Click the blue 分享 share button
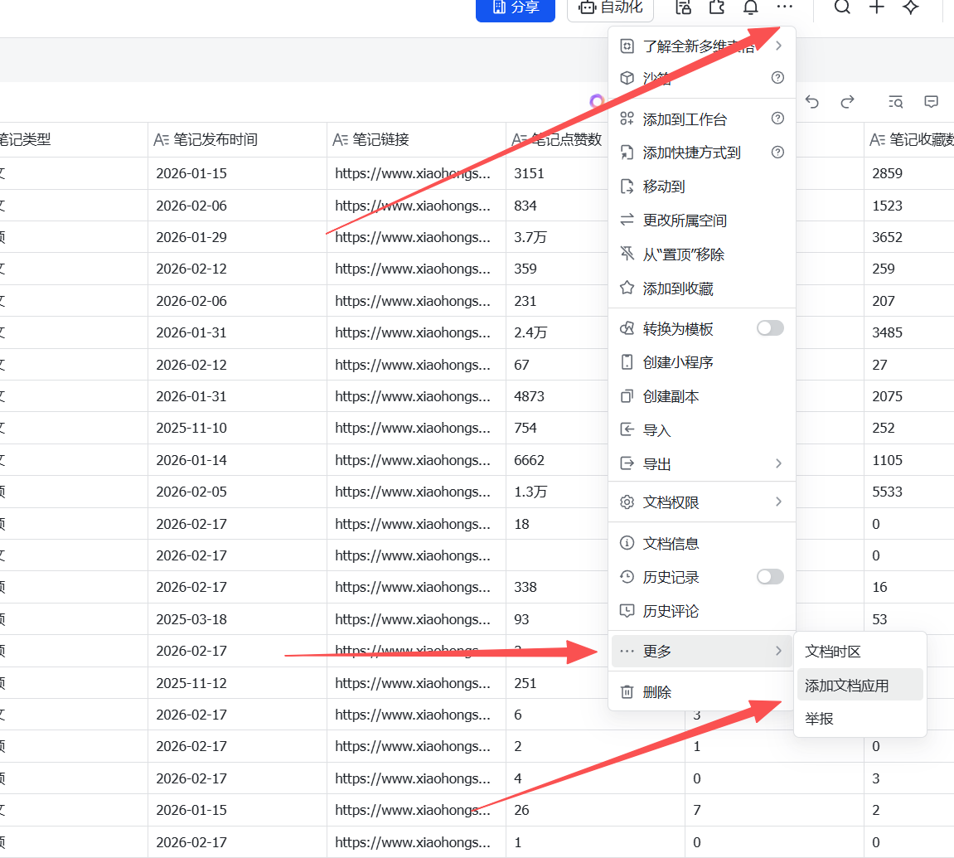954x858 pixels. click(x=515, y=8)
